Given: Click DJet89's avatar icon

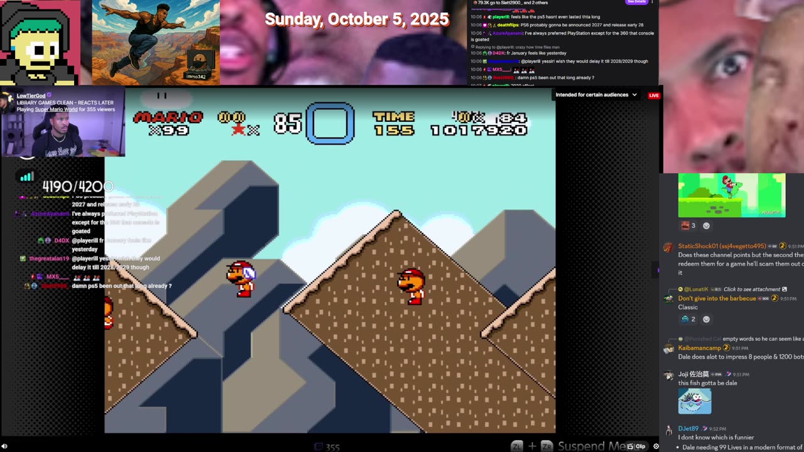Looking at the screenshot, I should point(668,430).
